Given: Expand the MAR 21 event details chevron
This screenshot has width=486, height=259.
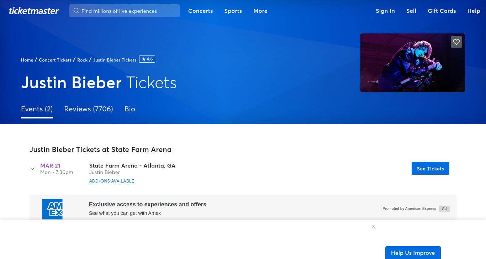Looking at the screenshot, I should coord(32,169).
